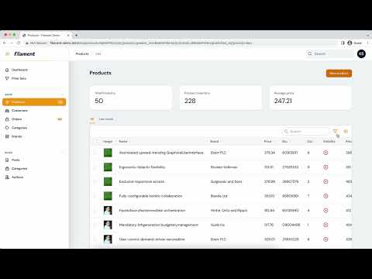Screen dimensions: 372x279
Task: Open the user avatar menu
Action: (x=361, y=53)
